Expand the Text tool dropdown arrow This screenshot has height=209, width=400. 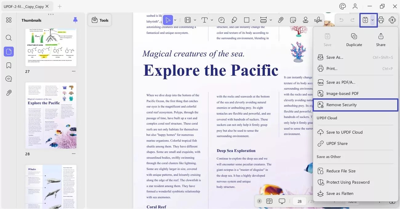(x=212, y=20)
